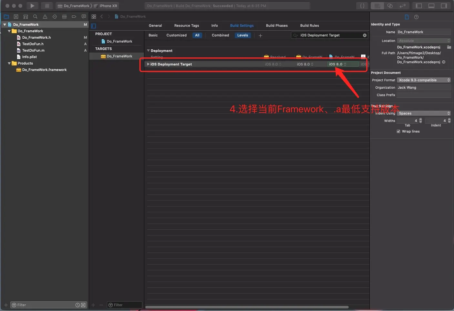Image resolution: width=454 pixels, height=311 pixels.
Task: Open the Resource Tags tab
Action: click(187, 25)
